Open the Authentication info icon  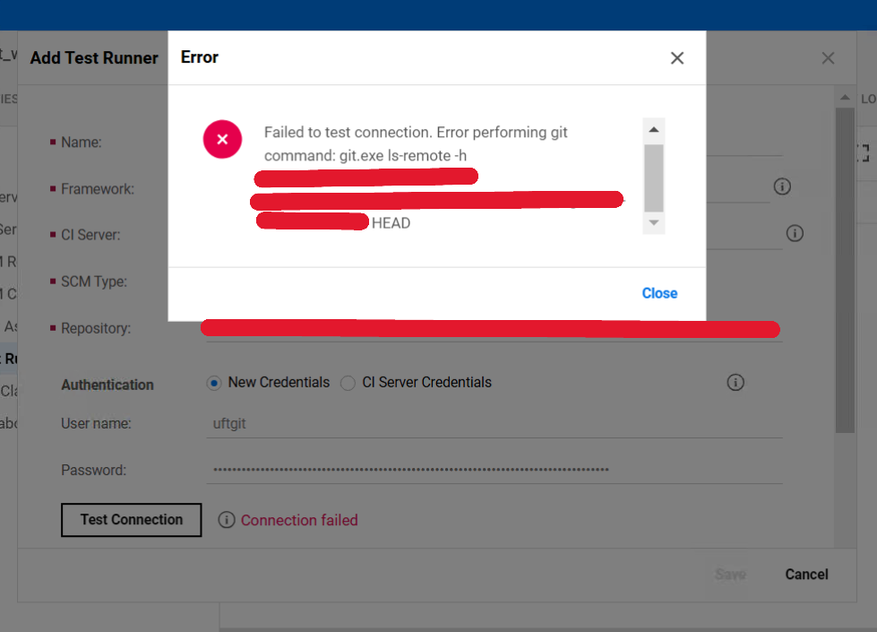(735, 382)
